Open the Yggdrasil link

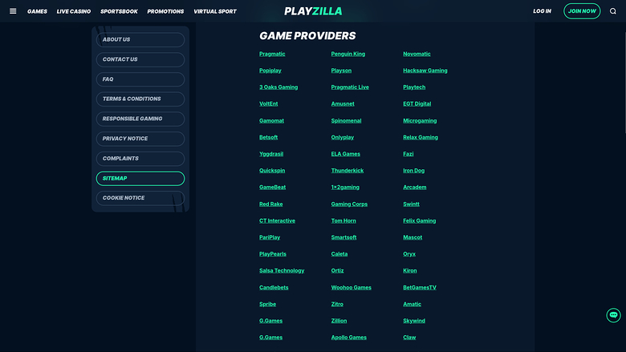pos(271,154)
